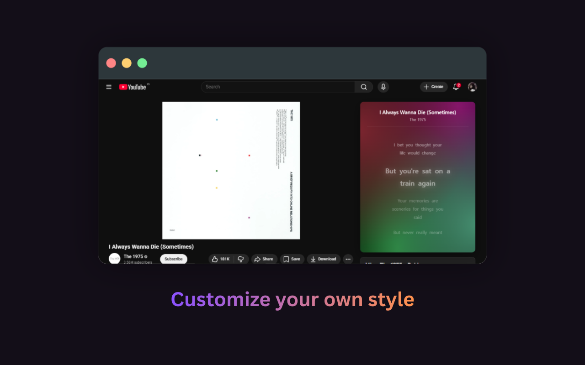
Task: Start voice search with the microphone icon
Action: pos(383,87)
